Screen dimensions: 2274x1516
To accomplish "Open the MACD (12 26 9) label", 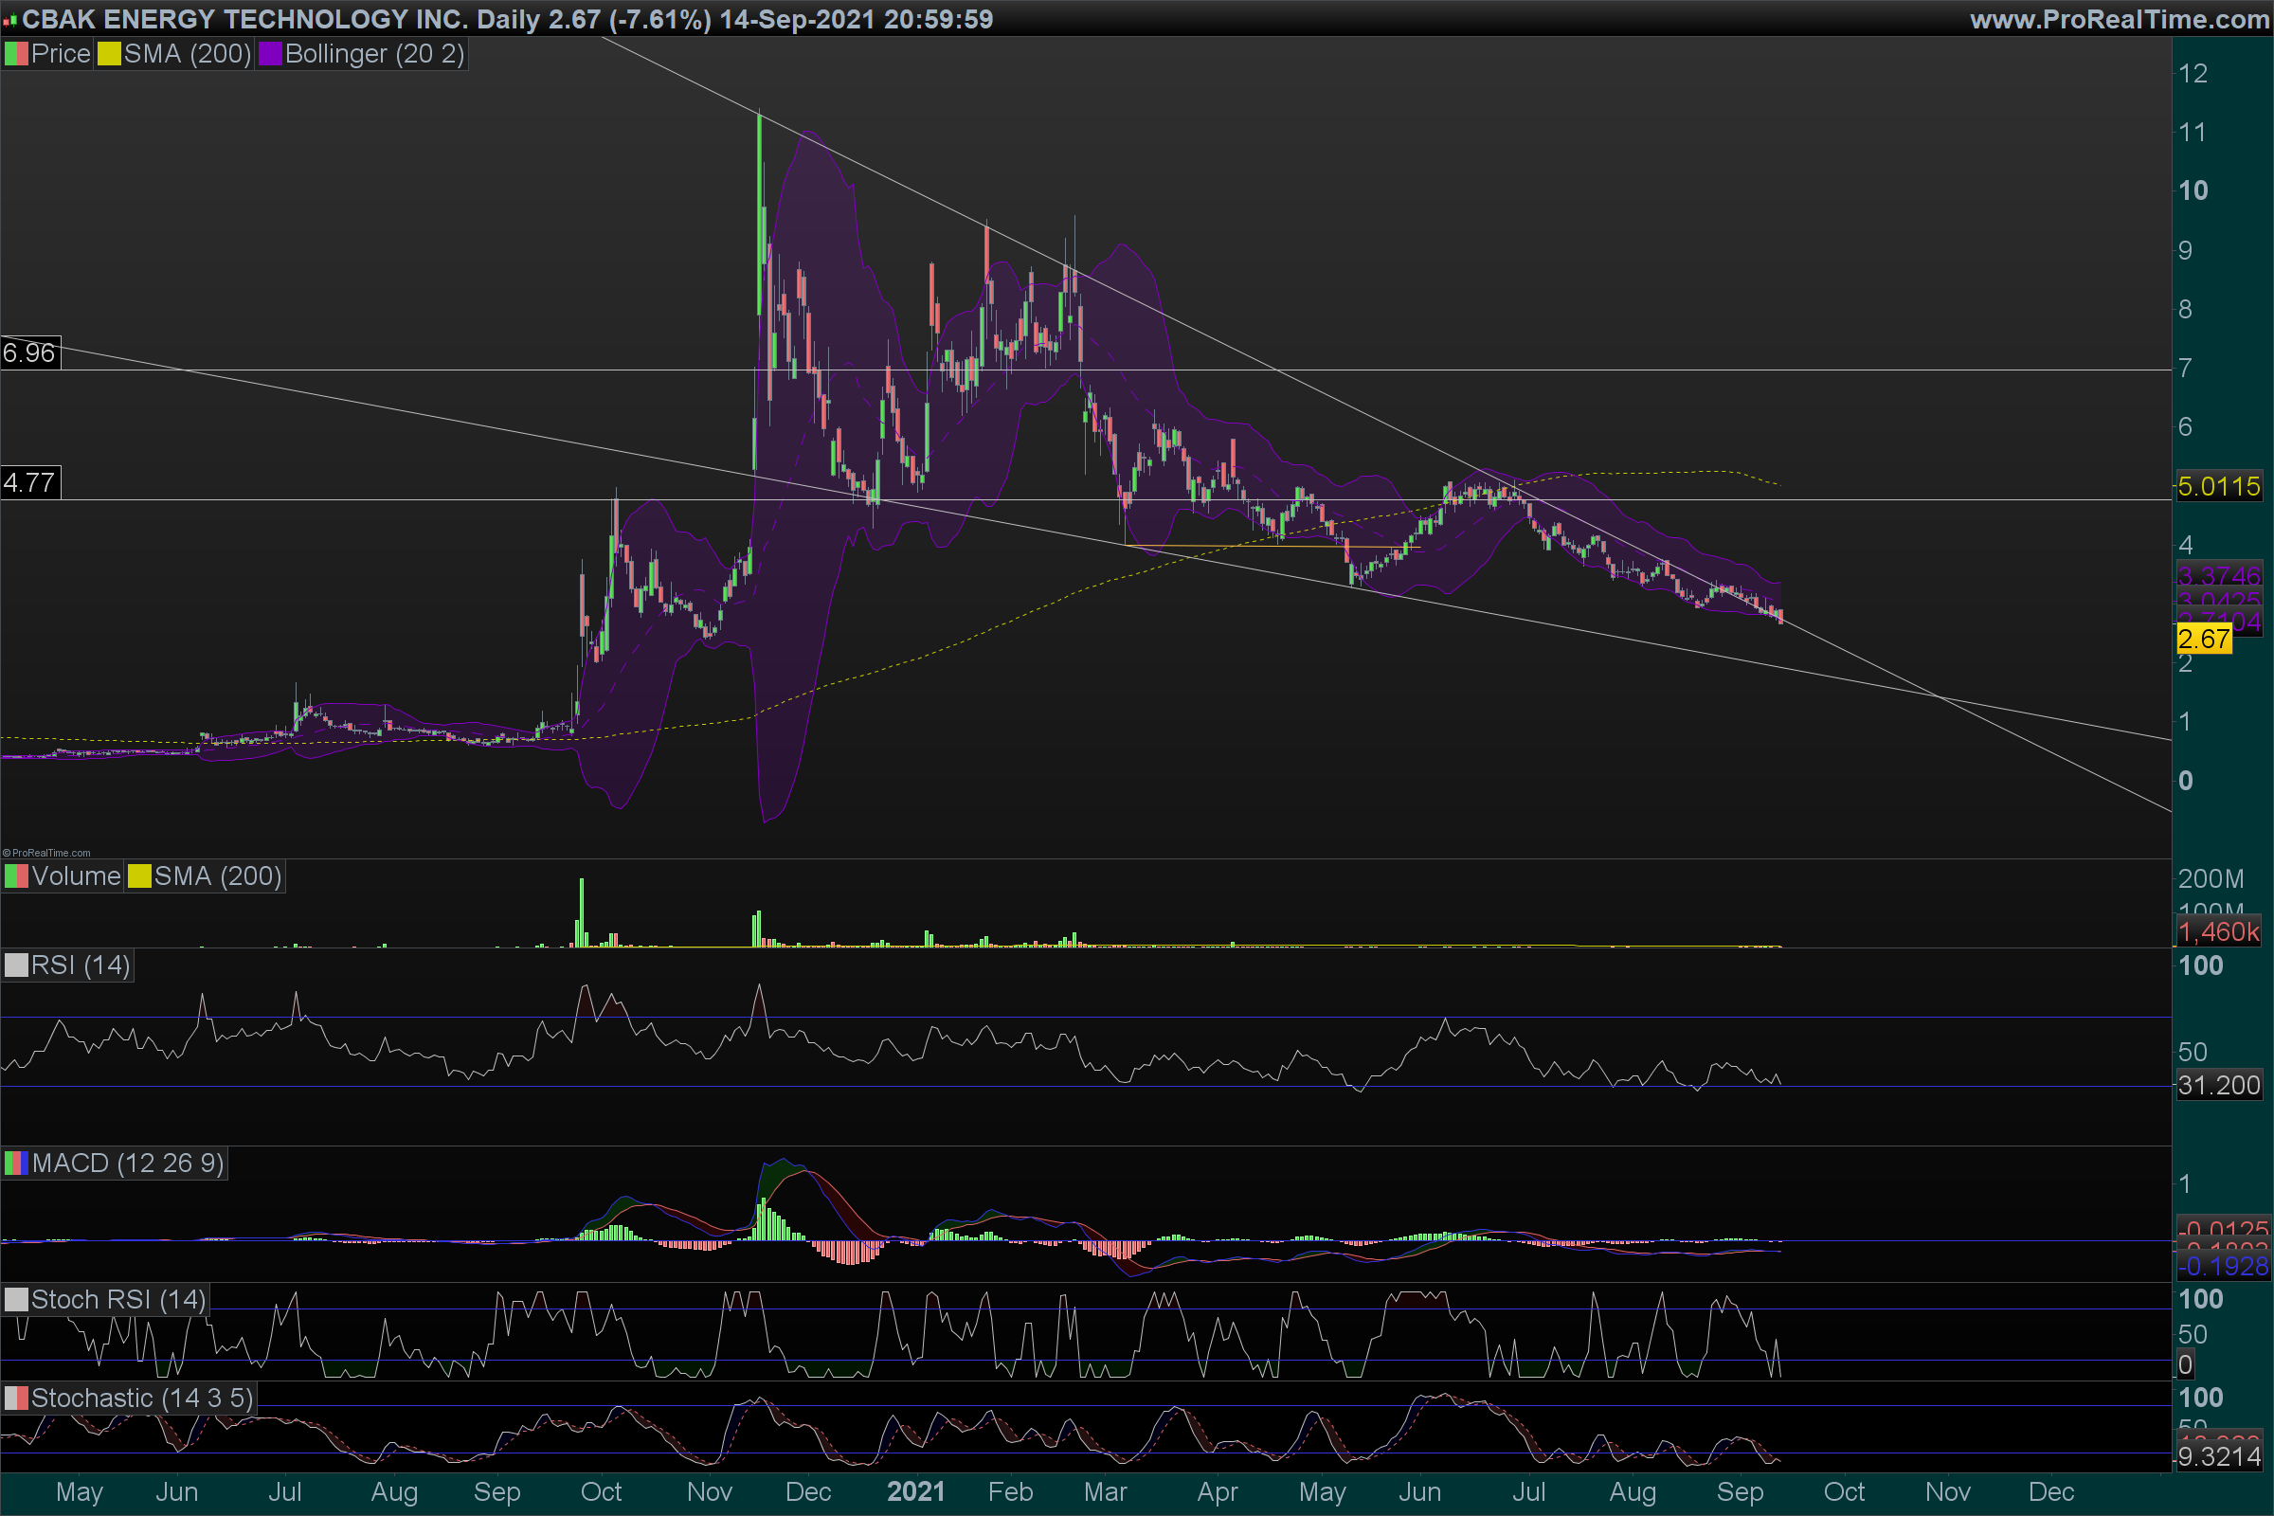I will 128,1164.
